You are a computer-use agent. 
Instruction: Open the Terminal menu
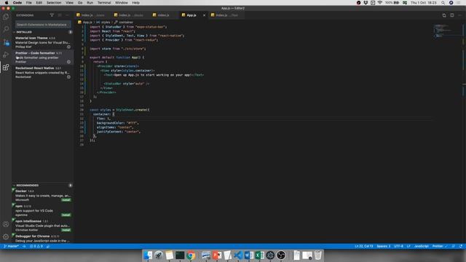(x=104, y=3)
